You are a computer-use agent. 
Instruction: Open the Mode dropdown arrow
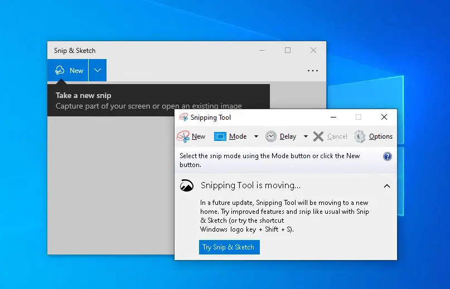click(x=256, y=136)
